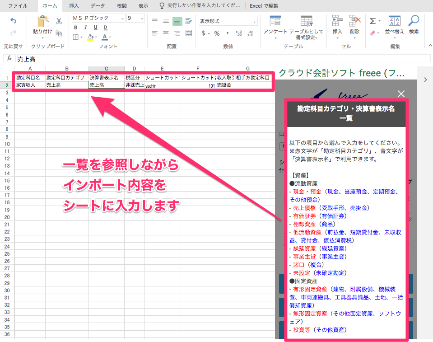Click cell containing 家賃収入
Viewport: 433px width, 342px height.
coord(30,85)
